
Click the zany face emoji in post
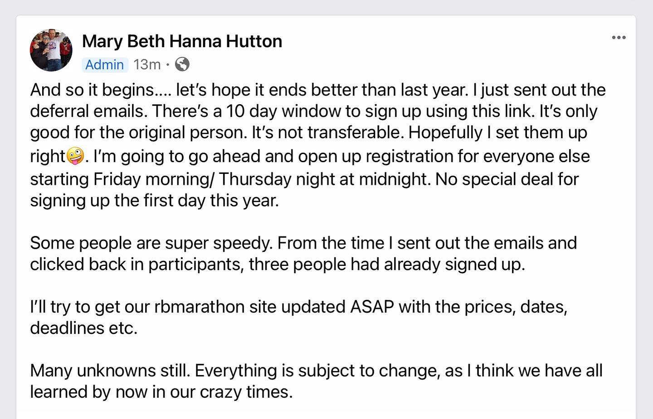(x=75, y=156)
